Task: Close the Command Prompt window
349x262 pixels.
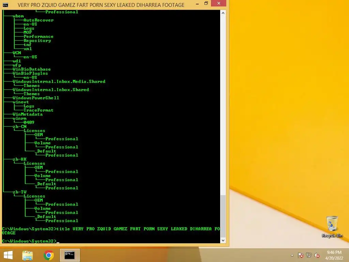Action: coord(218,3)
